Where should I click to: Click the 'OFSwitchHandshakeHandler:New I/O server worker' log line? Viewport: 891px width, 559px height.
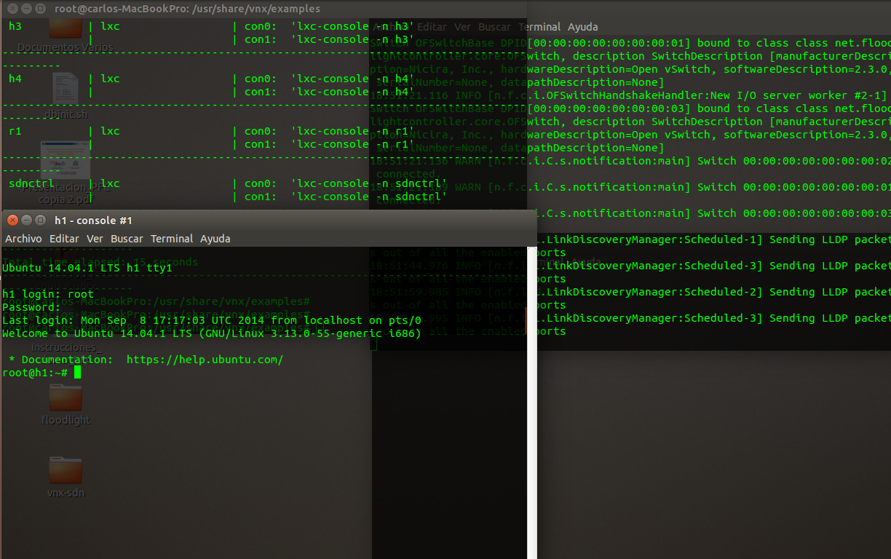(x=630, y=95)
